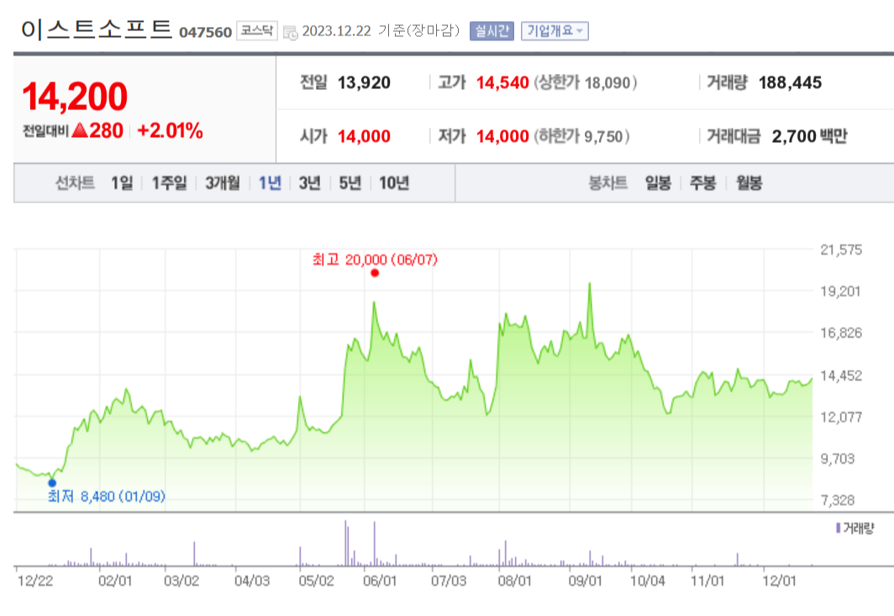894x616 pixels.
Task: Click the red up-arrow beside 280
Action: click(x=80, y=130)
